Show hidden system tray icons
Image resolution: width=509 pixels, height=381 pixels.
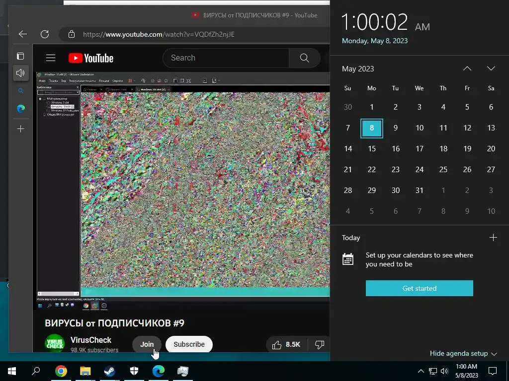(421, 371)
